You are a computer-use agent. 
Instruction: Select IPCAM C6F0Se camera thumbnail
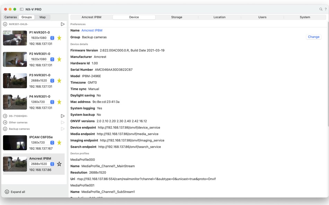click(15, 143)
